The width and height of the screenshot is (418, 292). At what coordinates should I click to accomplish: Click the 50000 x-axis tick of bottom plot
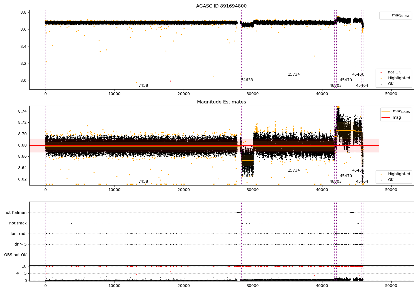[391, 286]
